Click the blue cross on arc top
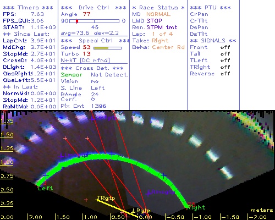Screen dimensions: 275x220 [x=112, y=154]
